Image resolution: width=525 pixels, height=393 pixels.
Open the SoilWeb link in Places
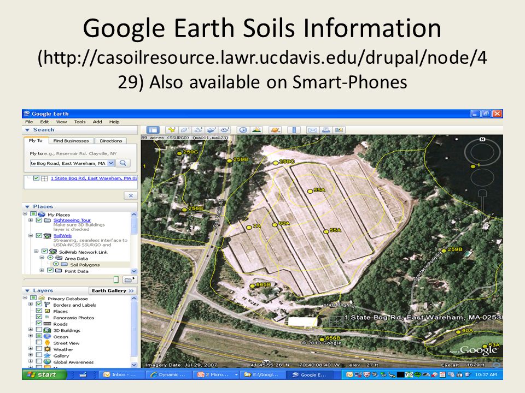pos(62,236)
